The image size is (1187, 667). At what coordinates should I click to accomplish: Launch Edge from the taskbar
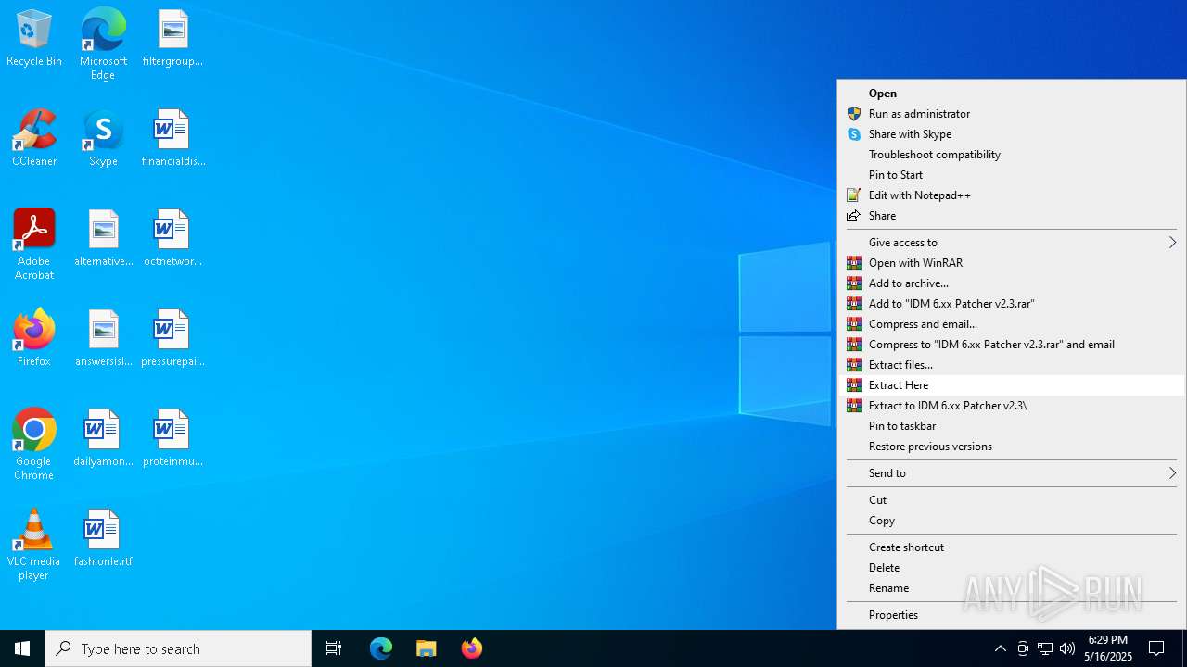(x=381, y=648)
